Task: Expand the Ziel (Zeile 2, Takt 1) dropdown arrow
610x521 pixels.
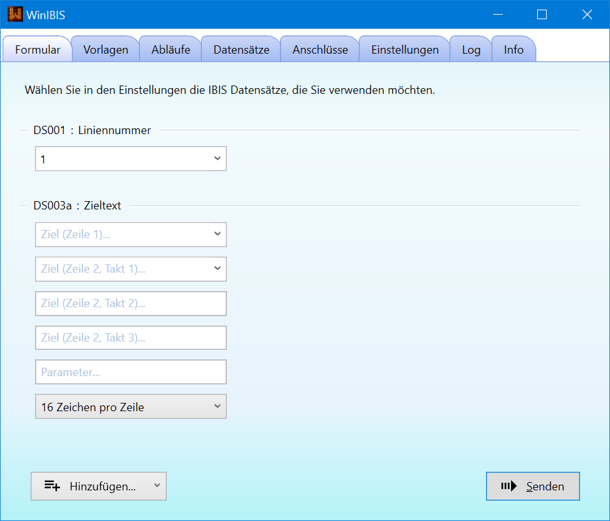Action: click(x=217, y=268)
